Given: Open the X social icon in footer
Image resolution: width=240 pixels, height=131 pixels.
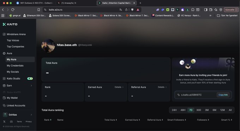Looking at the screenshot, I should pyautogui.click(x=4, y=121).
